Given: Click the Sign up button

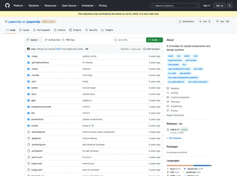Looking at the screenshot, I should [x=219, y=5].
